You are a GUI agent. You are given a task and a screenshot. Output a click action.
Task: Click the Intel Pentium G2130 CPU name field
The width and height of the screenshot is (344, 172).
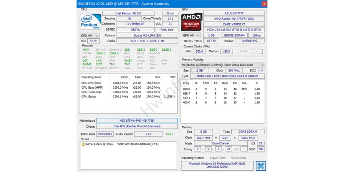(x=128, y=13)
